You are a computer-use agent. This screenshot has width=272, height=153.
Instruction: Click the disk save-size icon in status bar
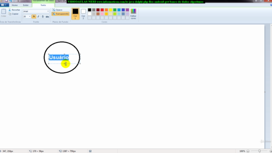click(90, 151)
